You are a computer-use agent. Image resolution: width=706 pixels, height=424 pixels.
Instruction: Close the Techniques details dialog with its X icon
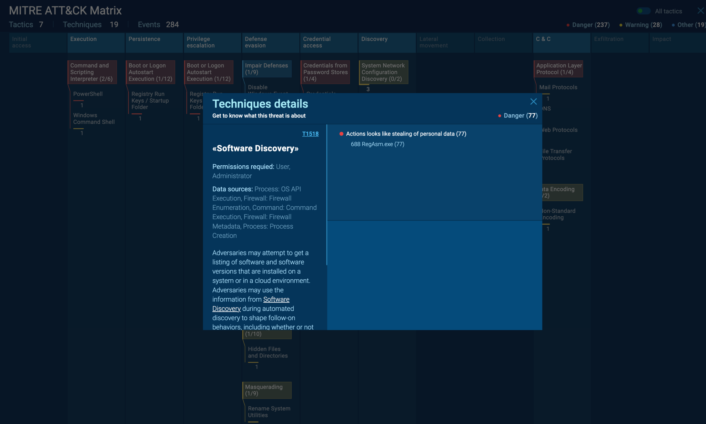533,102
